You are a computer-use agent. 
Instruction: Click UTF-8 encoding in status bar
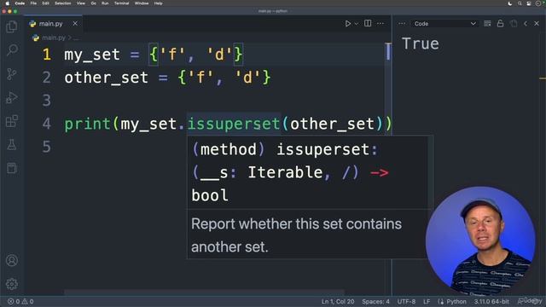(x=406, y=301)
